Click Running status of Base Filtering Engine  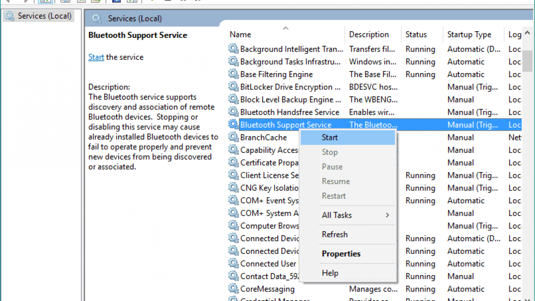point(420,74)
